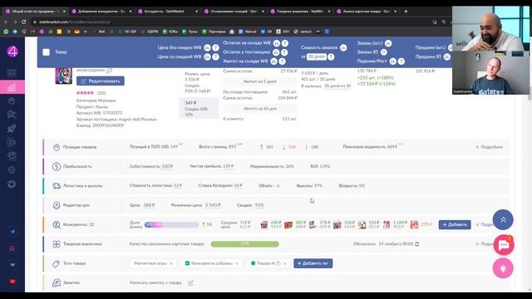The width and height of the screenshot is (532, 299).
Task: Open the gear settings sidebar icon
Action: point(12,170)
